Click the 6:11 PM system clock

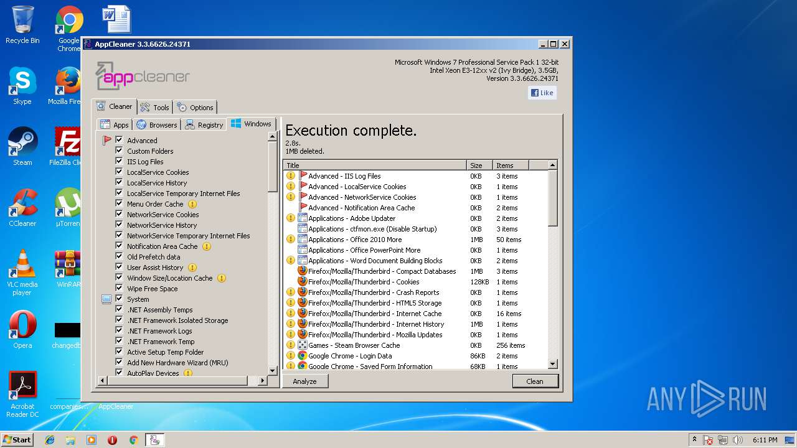pos(765,440)
